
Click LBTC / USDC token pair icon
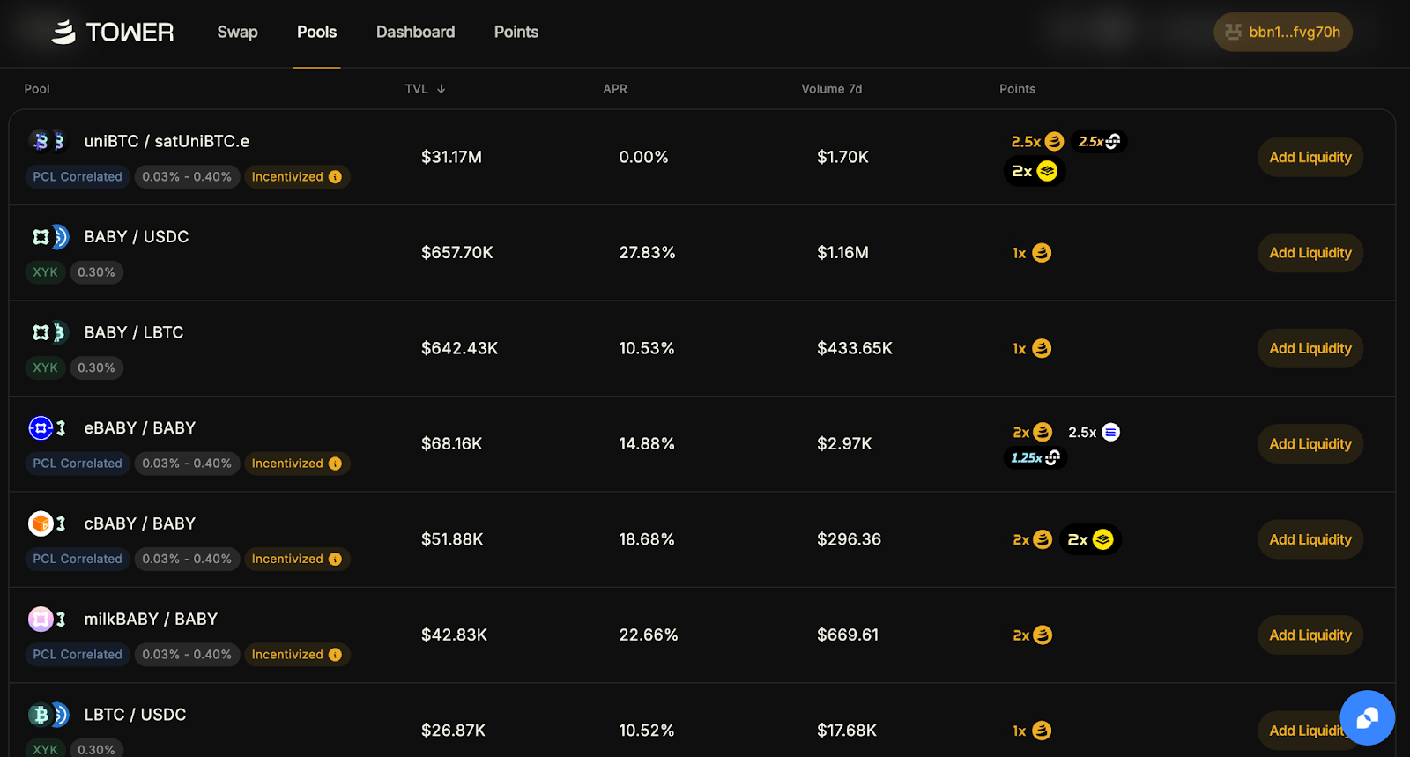48,715
